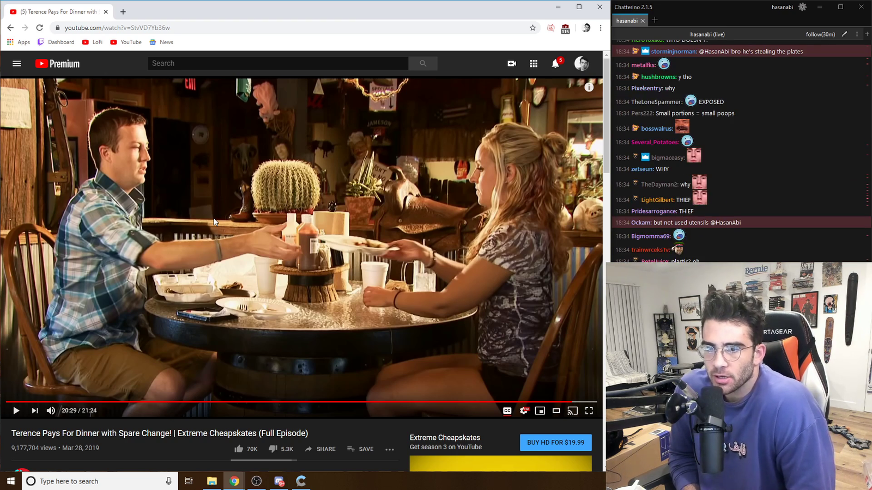
Task: Open OBS Studio from taskbar
Action: [x=257, y=481]
